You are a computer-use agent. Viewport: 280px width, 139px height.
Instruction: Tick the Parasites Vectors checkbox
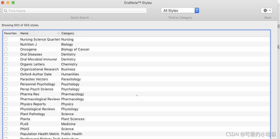(6, 79)
